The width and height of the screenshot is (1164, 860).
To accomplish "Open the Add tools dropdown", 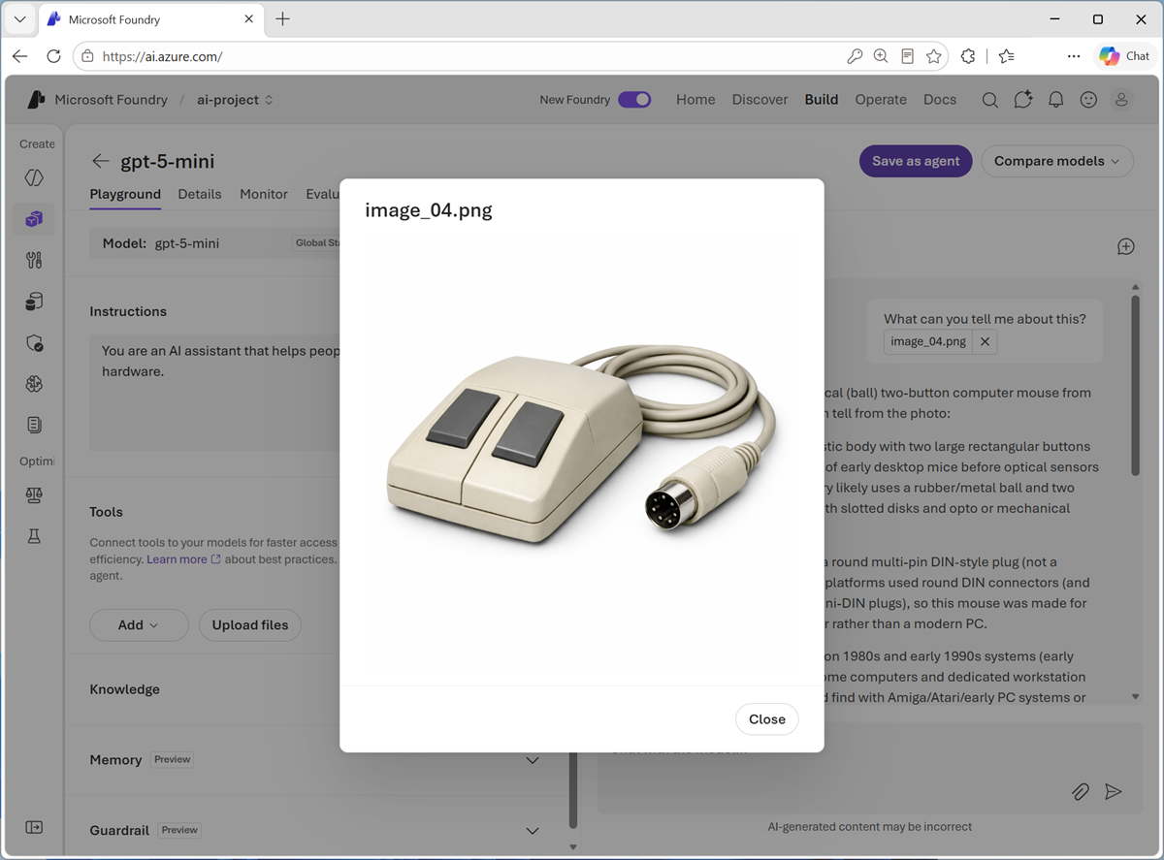I will click(x=139, y=625).
